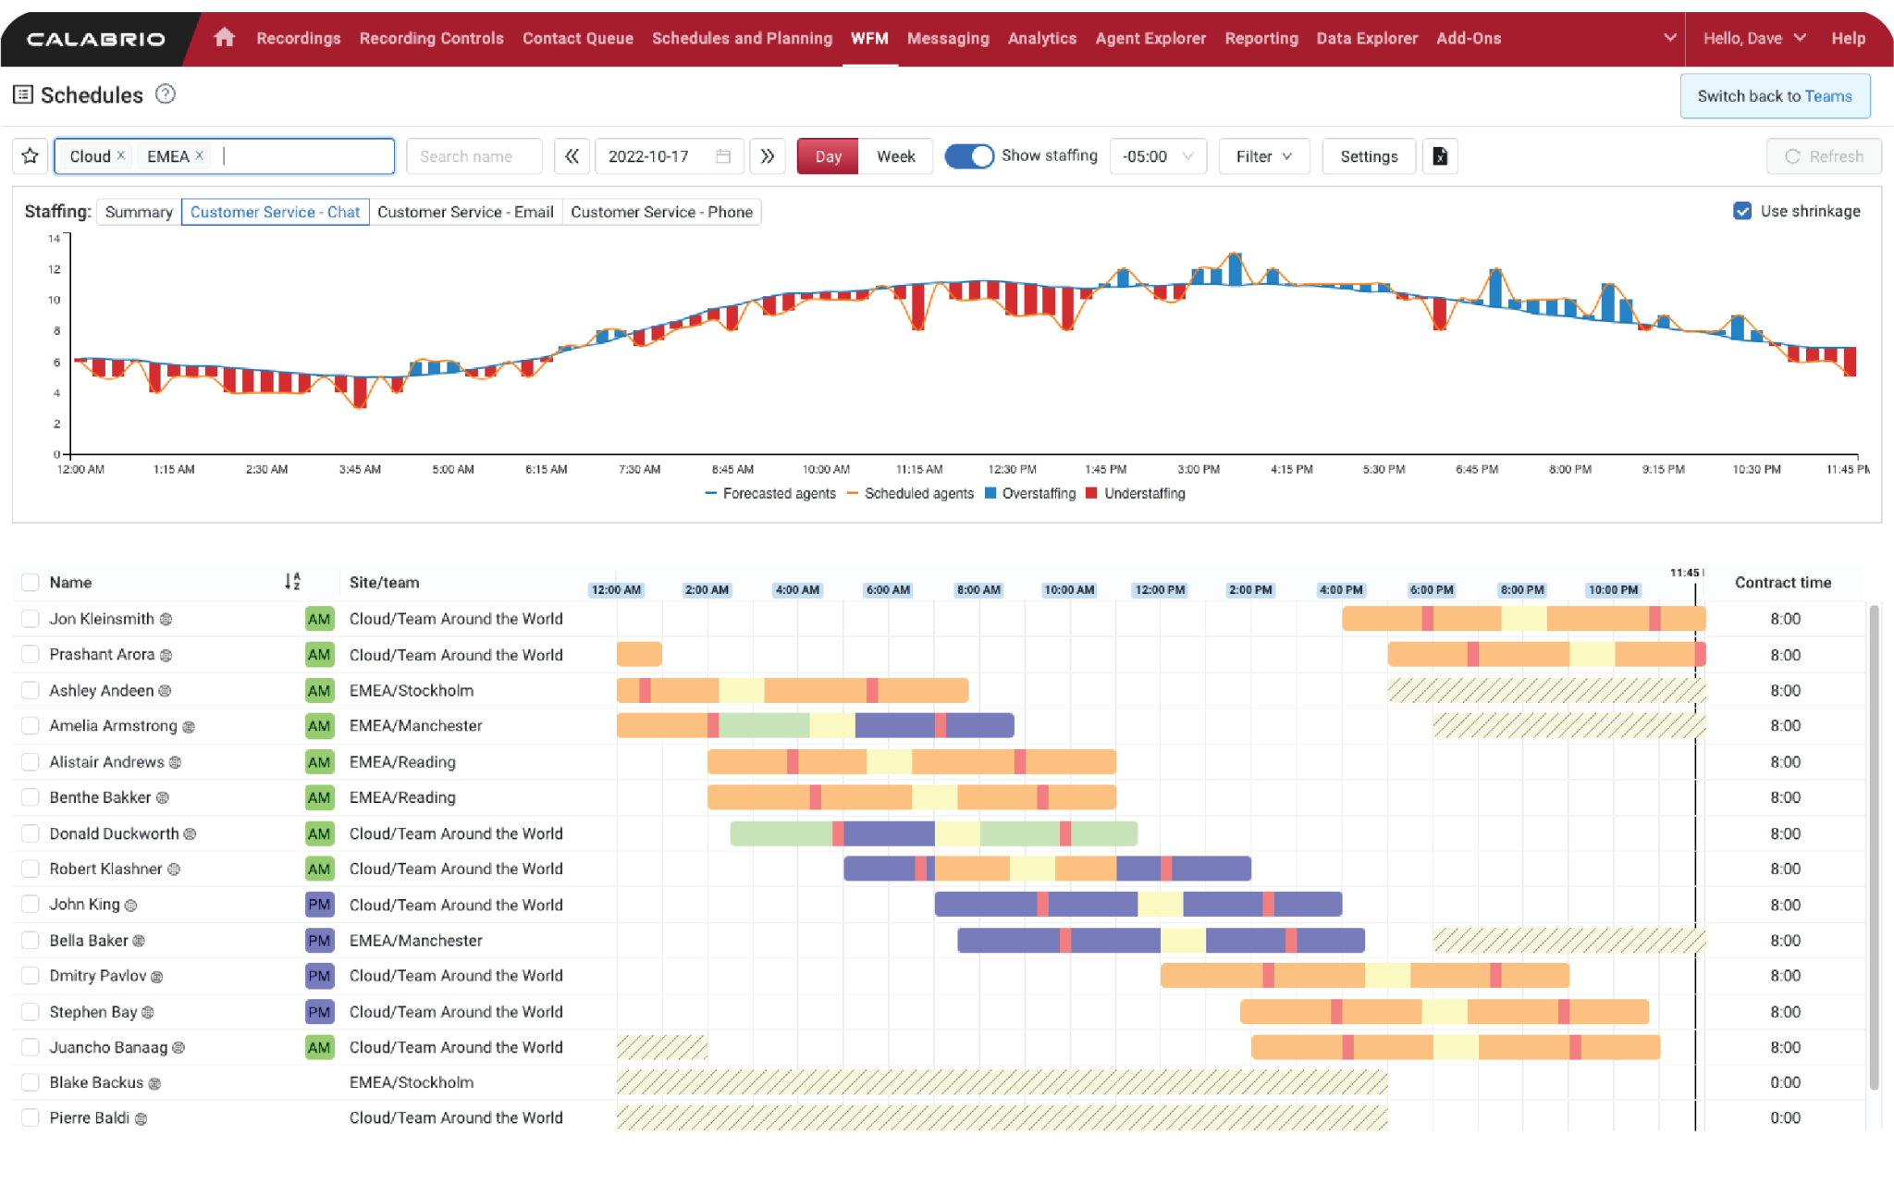Disable the Show staffing toggle

[969, 156]
